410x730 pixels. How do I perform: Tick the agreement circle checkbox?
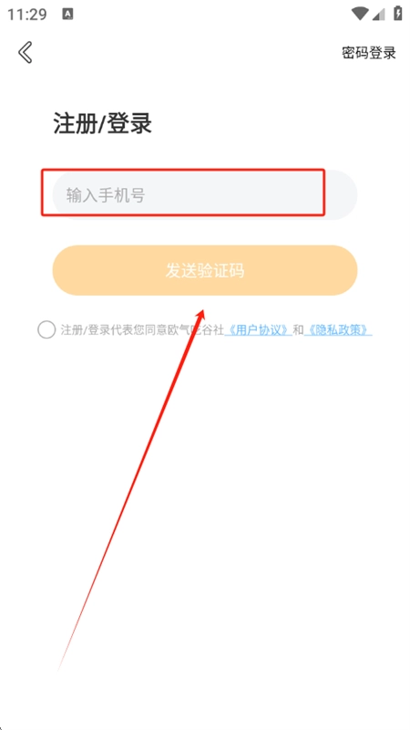pyautogui.click(x=46, y=329)
